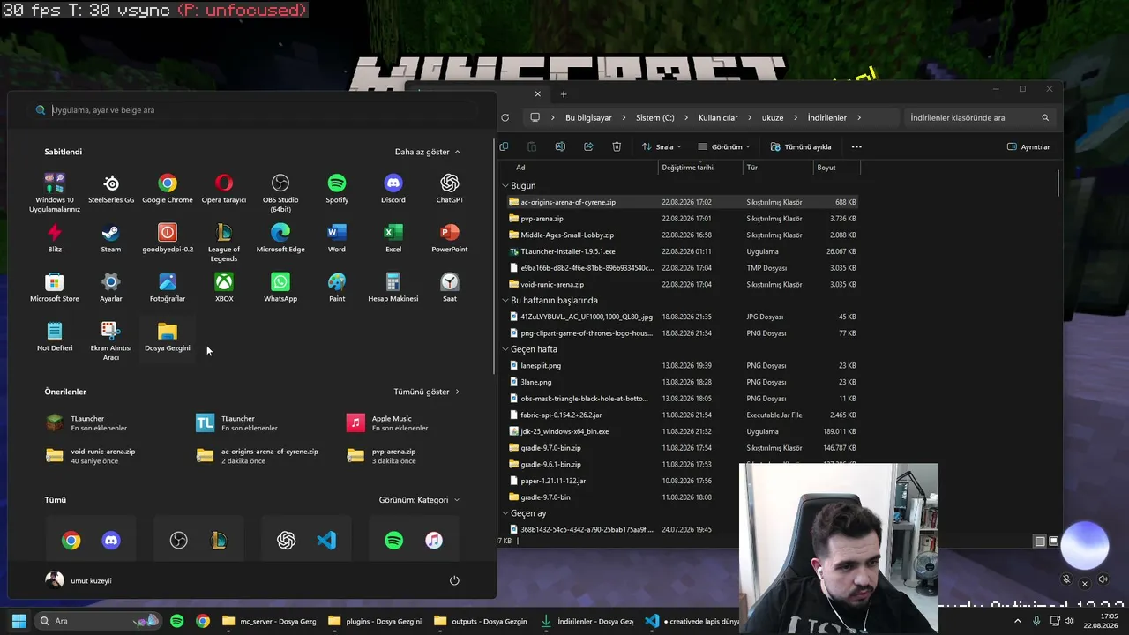1129x635 pixels.
Task: Open Hesap Makinesi calculator
Action: (393, 288)
